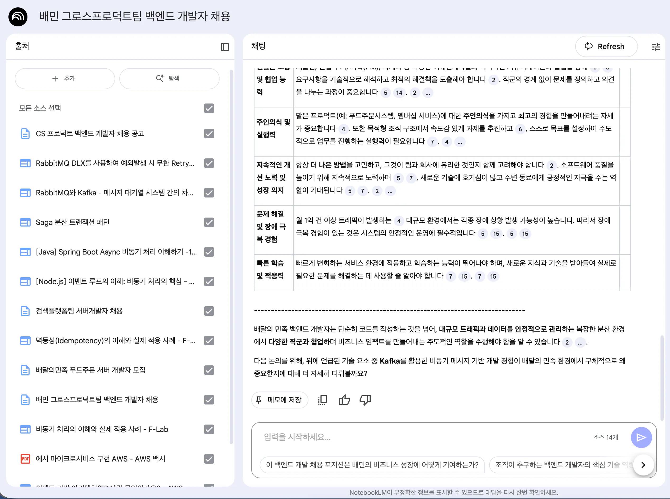The image size is (670, 499).
Task: Uncheck 배달의민족 푸드주문 서버 개발자 모집 checkbox
Action: 209,370
